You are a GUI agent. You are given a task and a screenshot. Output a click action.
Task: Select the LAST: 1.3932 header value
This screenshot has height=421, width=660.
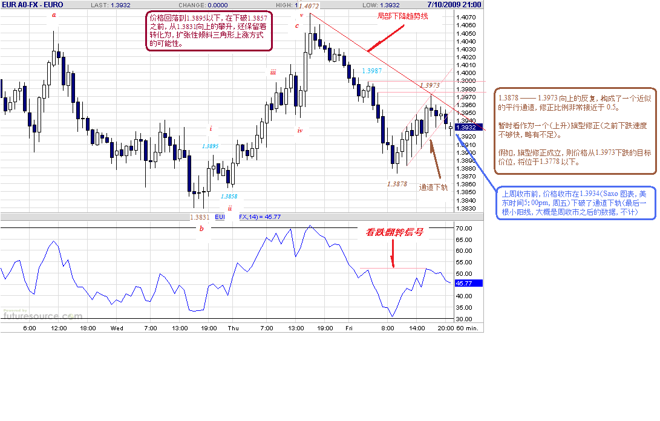click(111, 5)
